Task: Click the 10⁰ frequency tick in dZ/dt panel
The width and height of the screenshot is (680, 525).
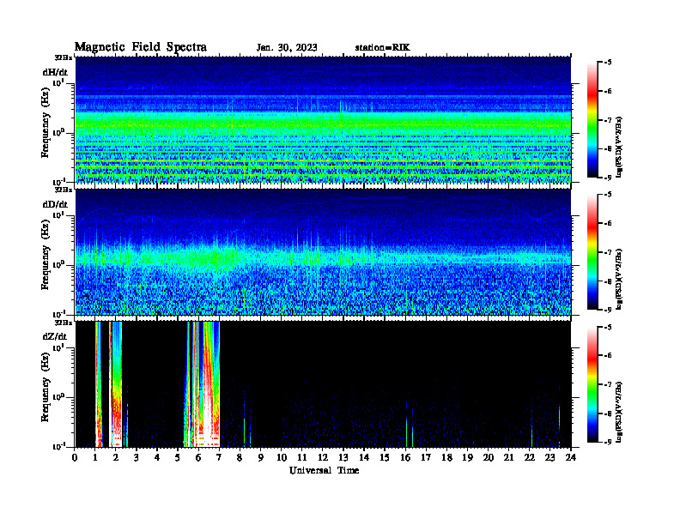Action: pyautogui.click(x=59, y=397)
